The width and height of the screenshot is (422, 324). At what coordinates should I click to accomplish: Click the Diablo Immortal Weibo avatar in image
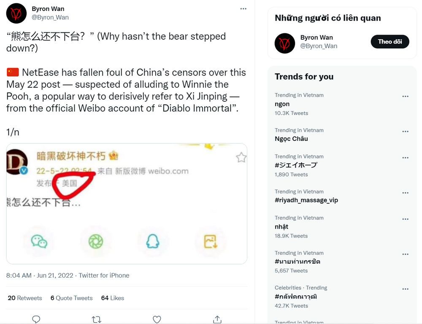(x=17, y=162)
